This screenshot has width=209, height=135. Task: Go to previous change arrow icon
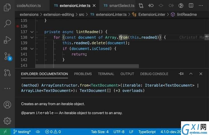pyautogui.click(x=151, y=6)
